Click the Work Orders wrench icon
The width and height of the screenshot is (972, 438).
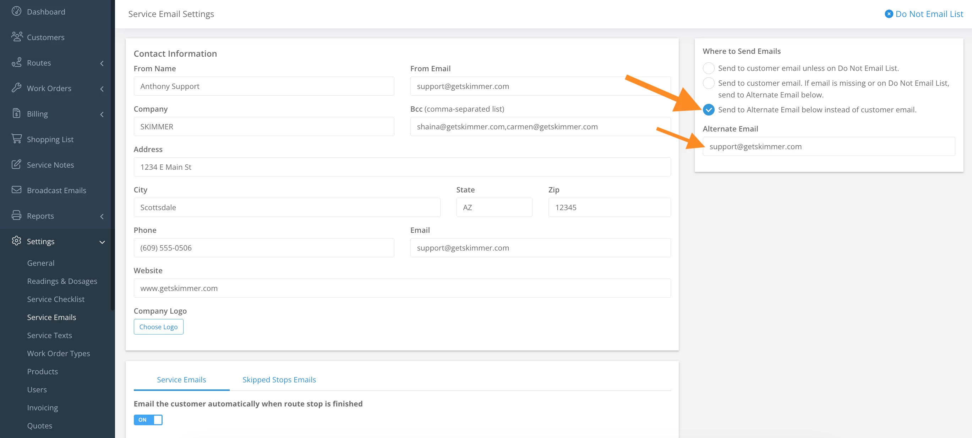click(16, 88)
